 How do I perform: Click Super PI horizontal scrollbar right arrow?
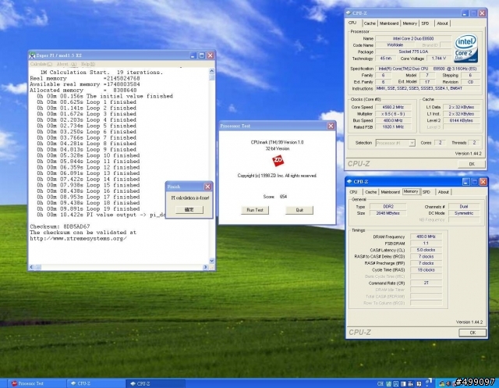tap(205, 267)
